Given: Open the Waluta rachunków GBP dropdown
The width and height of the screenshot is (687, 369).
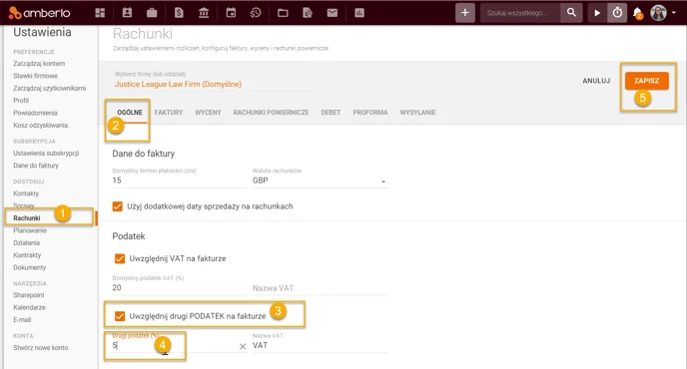Looking at the screenshot, I should 320,181.
